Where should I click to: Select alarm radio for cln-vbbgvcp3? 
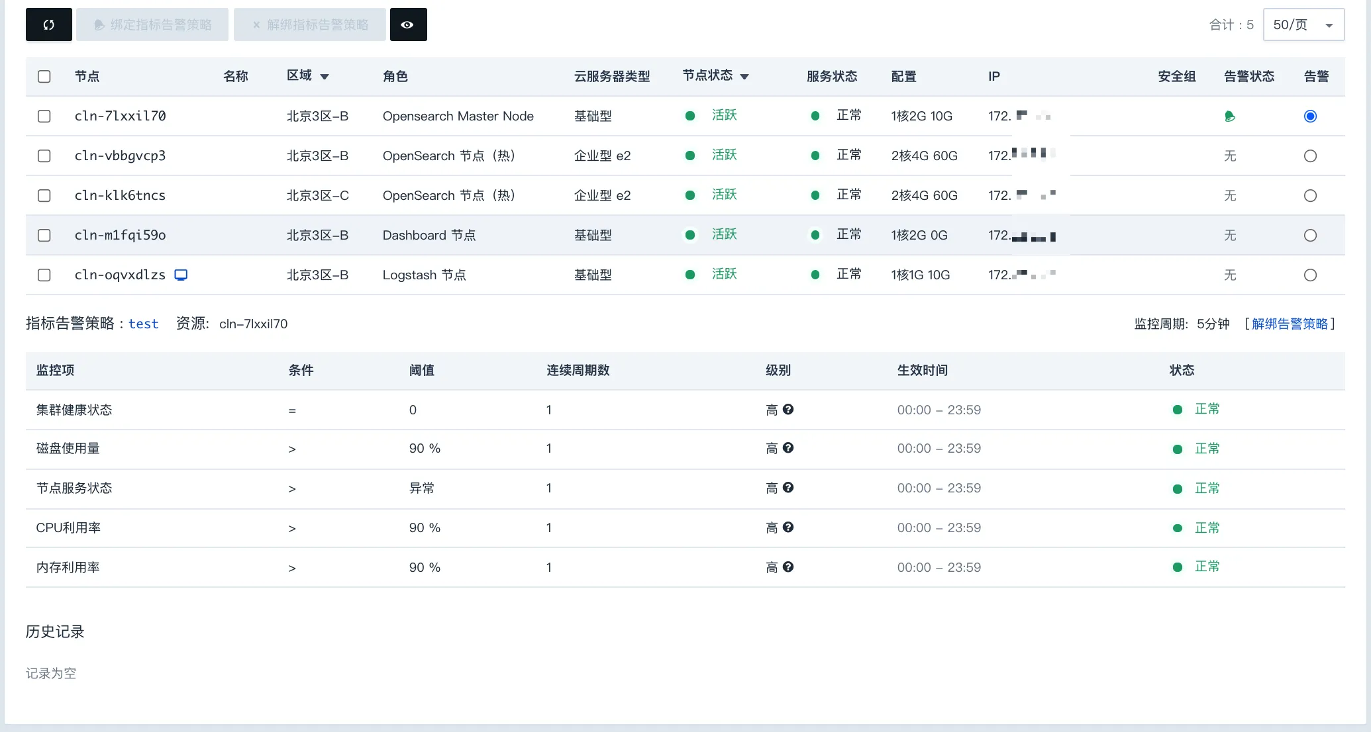(x=1310, y=156)
